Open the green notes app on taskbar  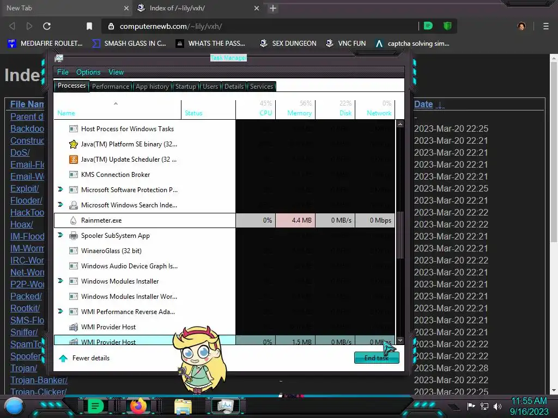[x=95, y=406]
